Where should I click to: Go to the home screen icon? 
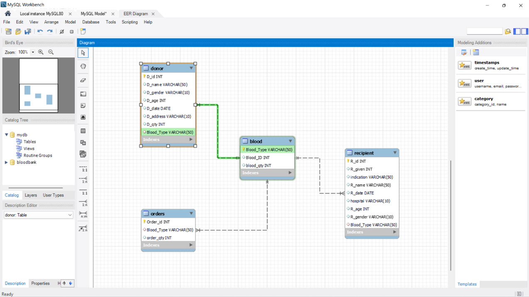point(7,14)
